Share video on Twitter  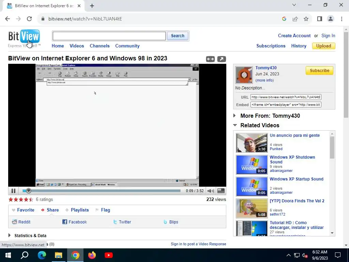pos(122,222)
